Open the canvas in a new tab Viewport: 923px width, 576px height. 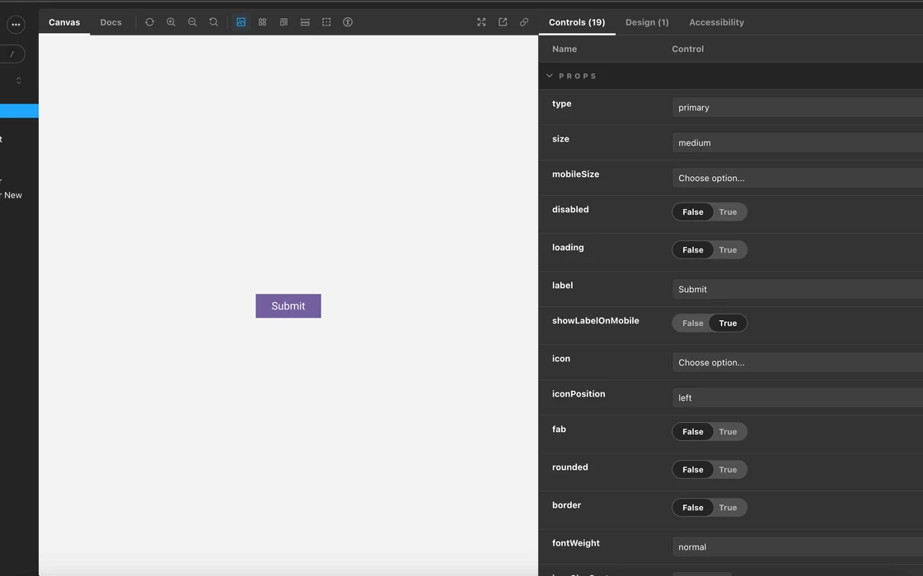coord(503,22)
